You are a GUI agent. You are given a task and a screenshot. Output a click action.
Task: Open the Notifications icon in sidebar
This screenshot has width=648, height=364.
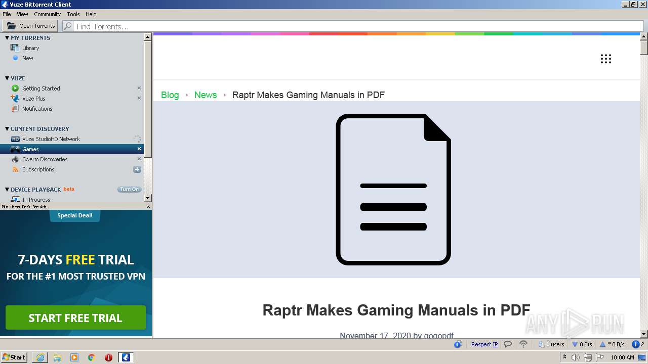pyautogui.click(x=15, y=109)
